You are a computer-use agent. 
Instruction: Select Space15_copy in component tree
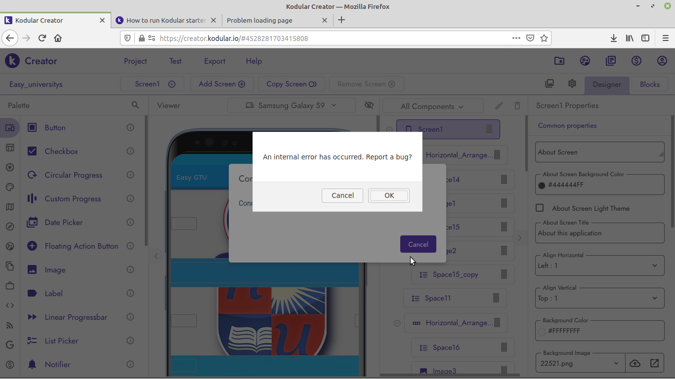(x=463, y=274)
